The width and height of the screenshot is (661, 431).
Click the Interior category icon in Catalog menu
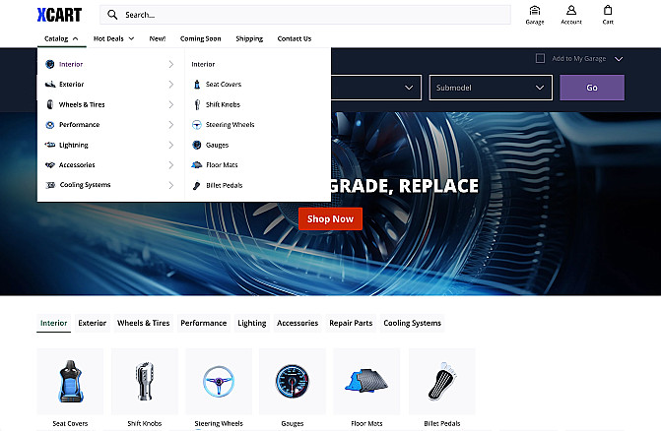click(49, 64)
